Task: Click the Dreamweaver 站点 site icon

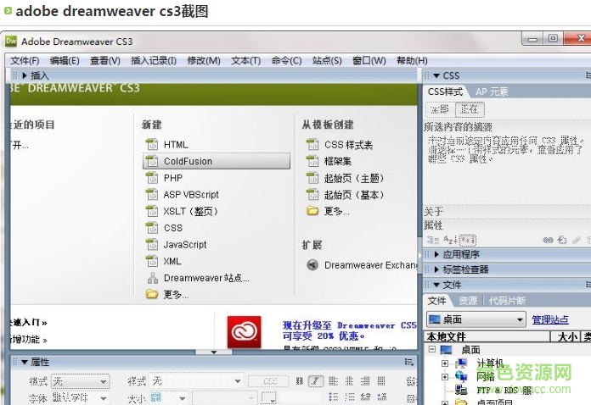Action: point(153,278)
